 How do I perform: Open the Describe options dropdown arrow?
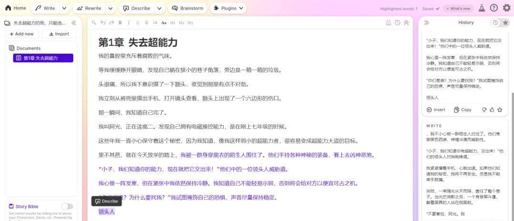pyautogui.click(x=159, y=8)
